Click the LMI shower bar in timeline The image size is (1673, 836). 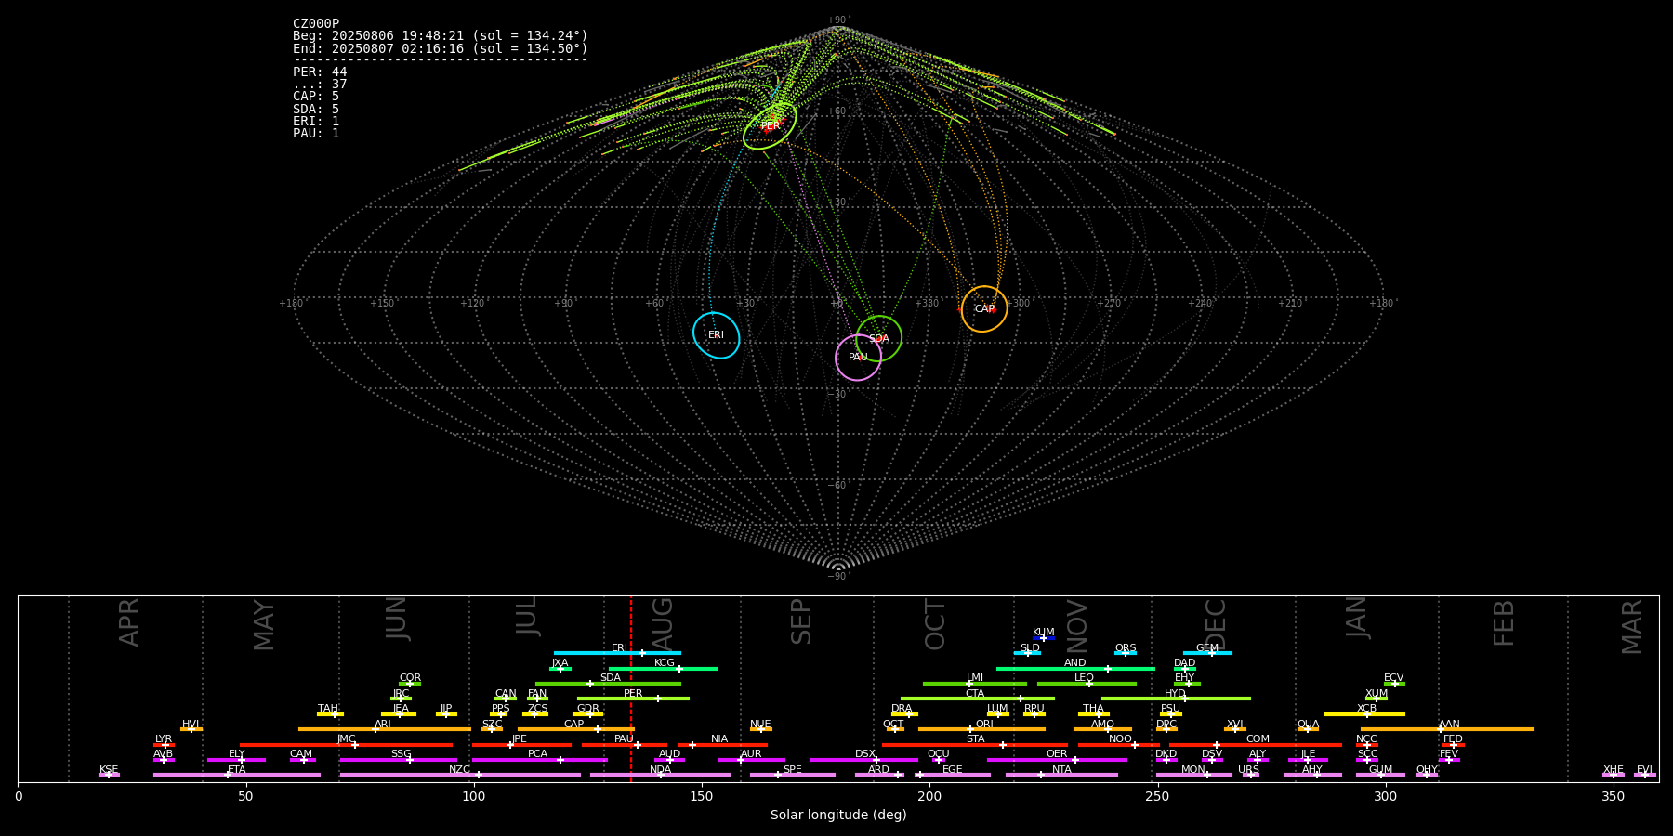tap(975, 684)
